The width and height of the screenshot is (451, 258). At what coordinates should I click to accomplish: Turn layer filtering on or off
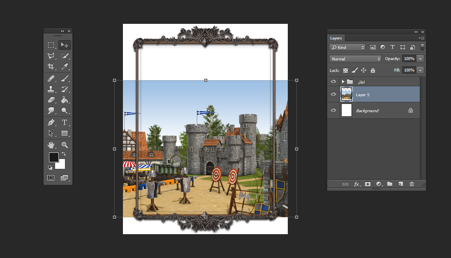pyautogui.click(x=422, y=47)
